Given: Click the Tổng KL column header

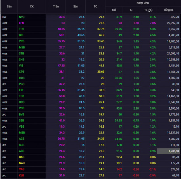Looking at the screenshot, I should 168,10.
